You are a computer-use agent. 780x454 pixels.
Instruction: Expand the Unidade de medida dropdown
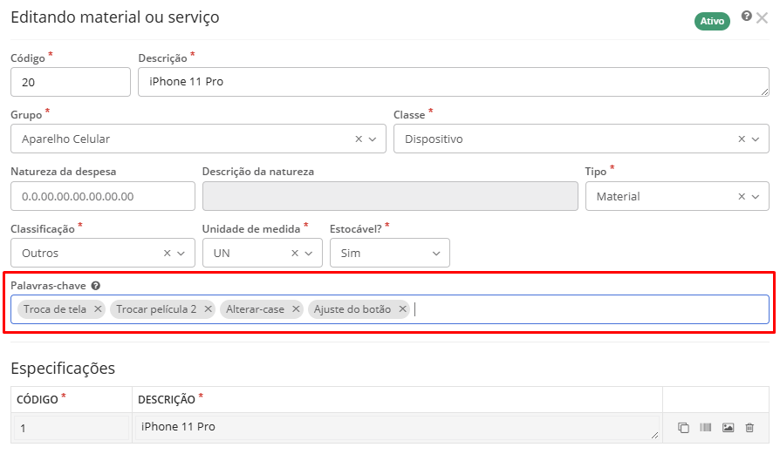[x=308, y=254]
